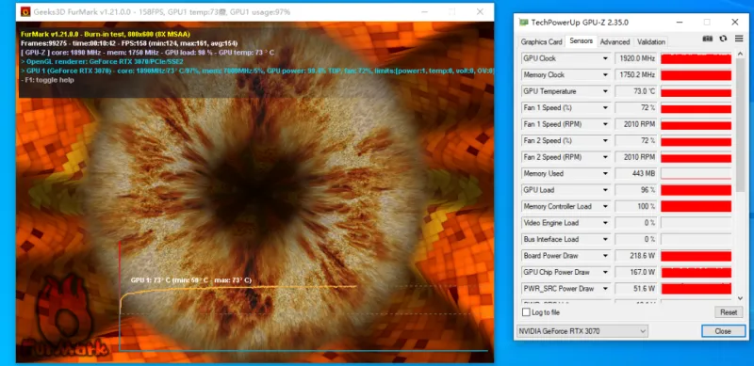The width and height of the screenshot is (754, 366).
Task: Click the GPU-Z title bar app icon
Action: click(523, 22)
